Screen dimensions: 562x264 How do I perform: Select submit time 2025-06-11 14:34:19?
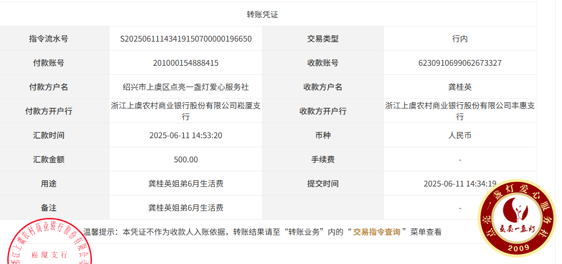click(460, 184)
